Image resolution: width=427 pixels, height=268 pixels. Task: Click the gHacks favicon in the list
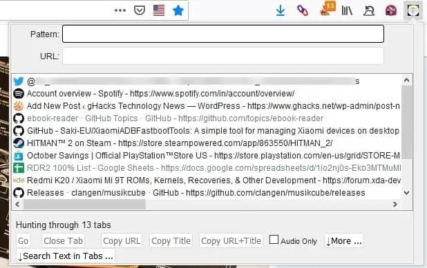click(19, 106)
